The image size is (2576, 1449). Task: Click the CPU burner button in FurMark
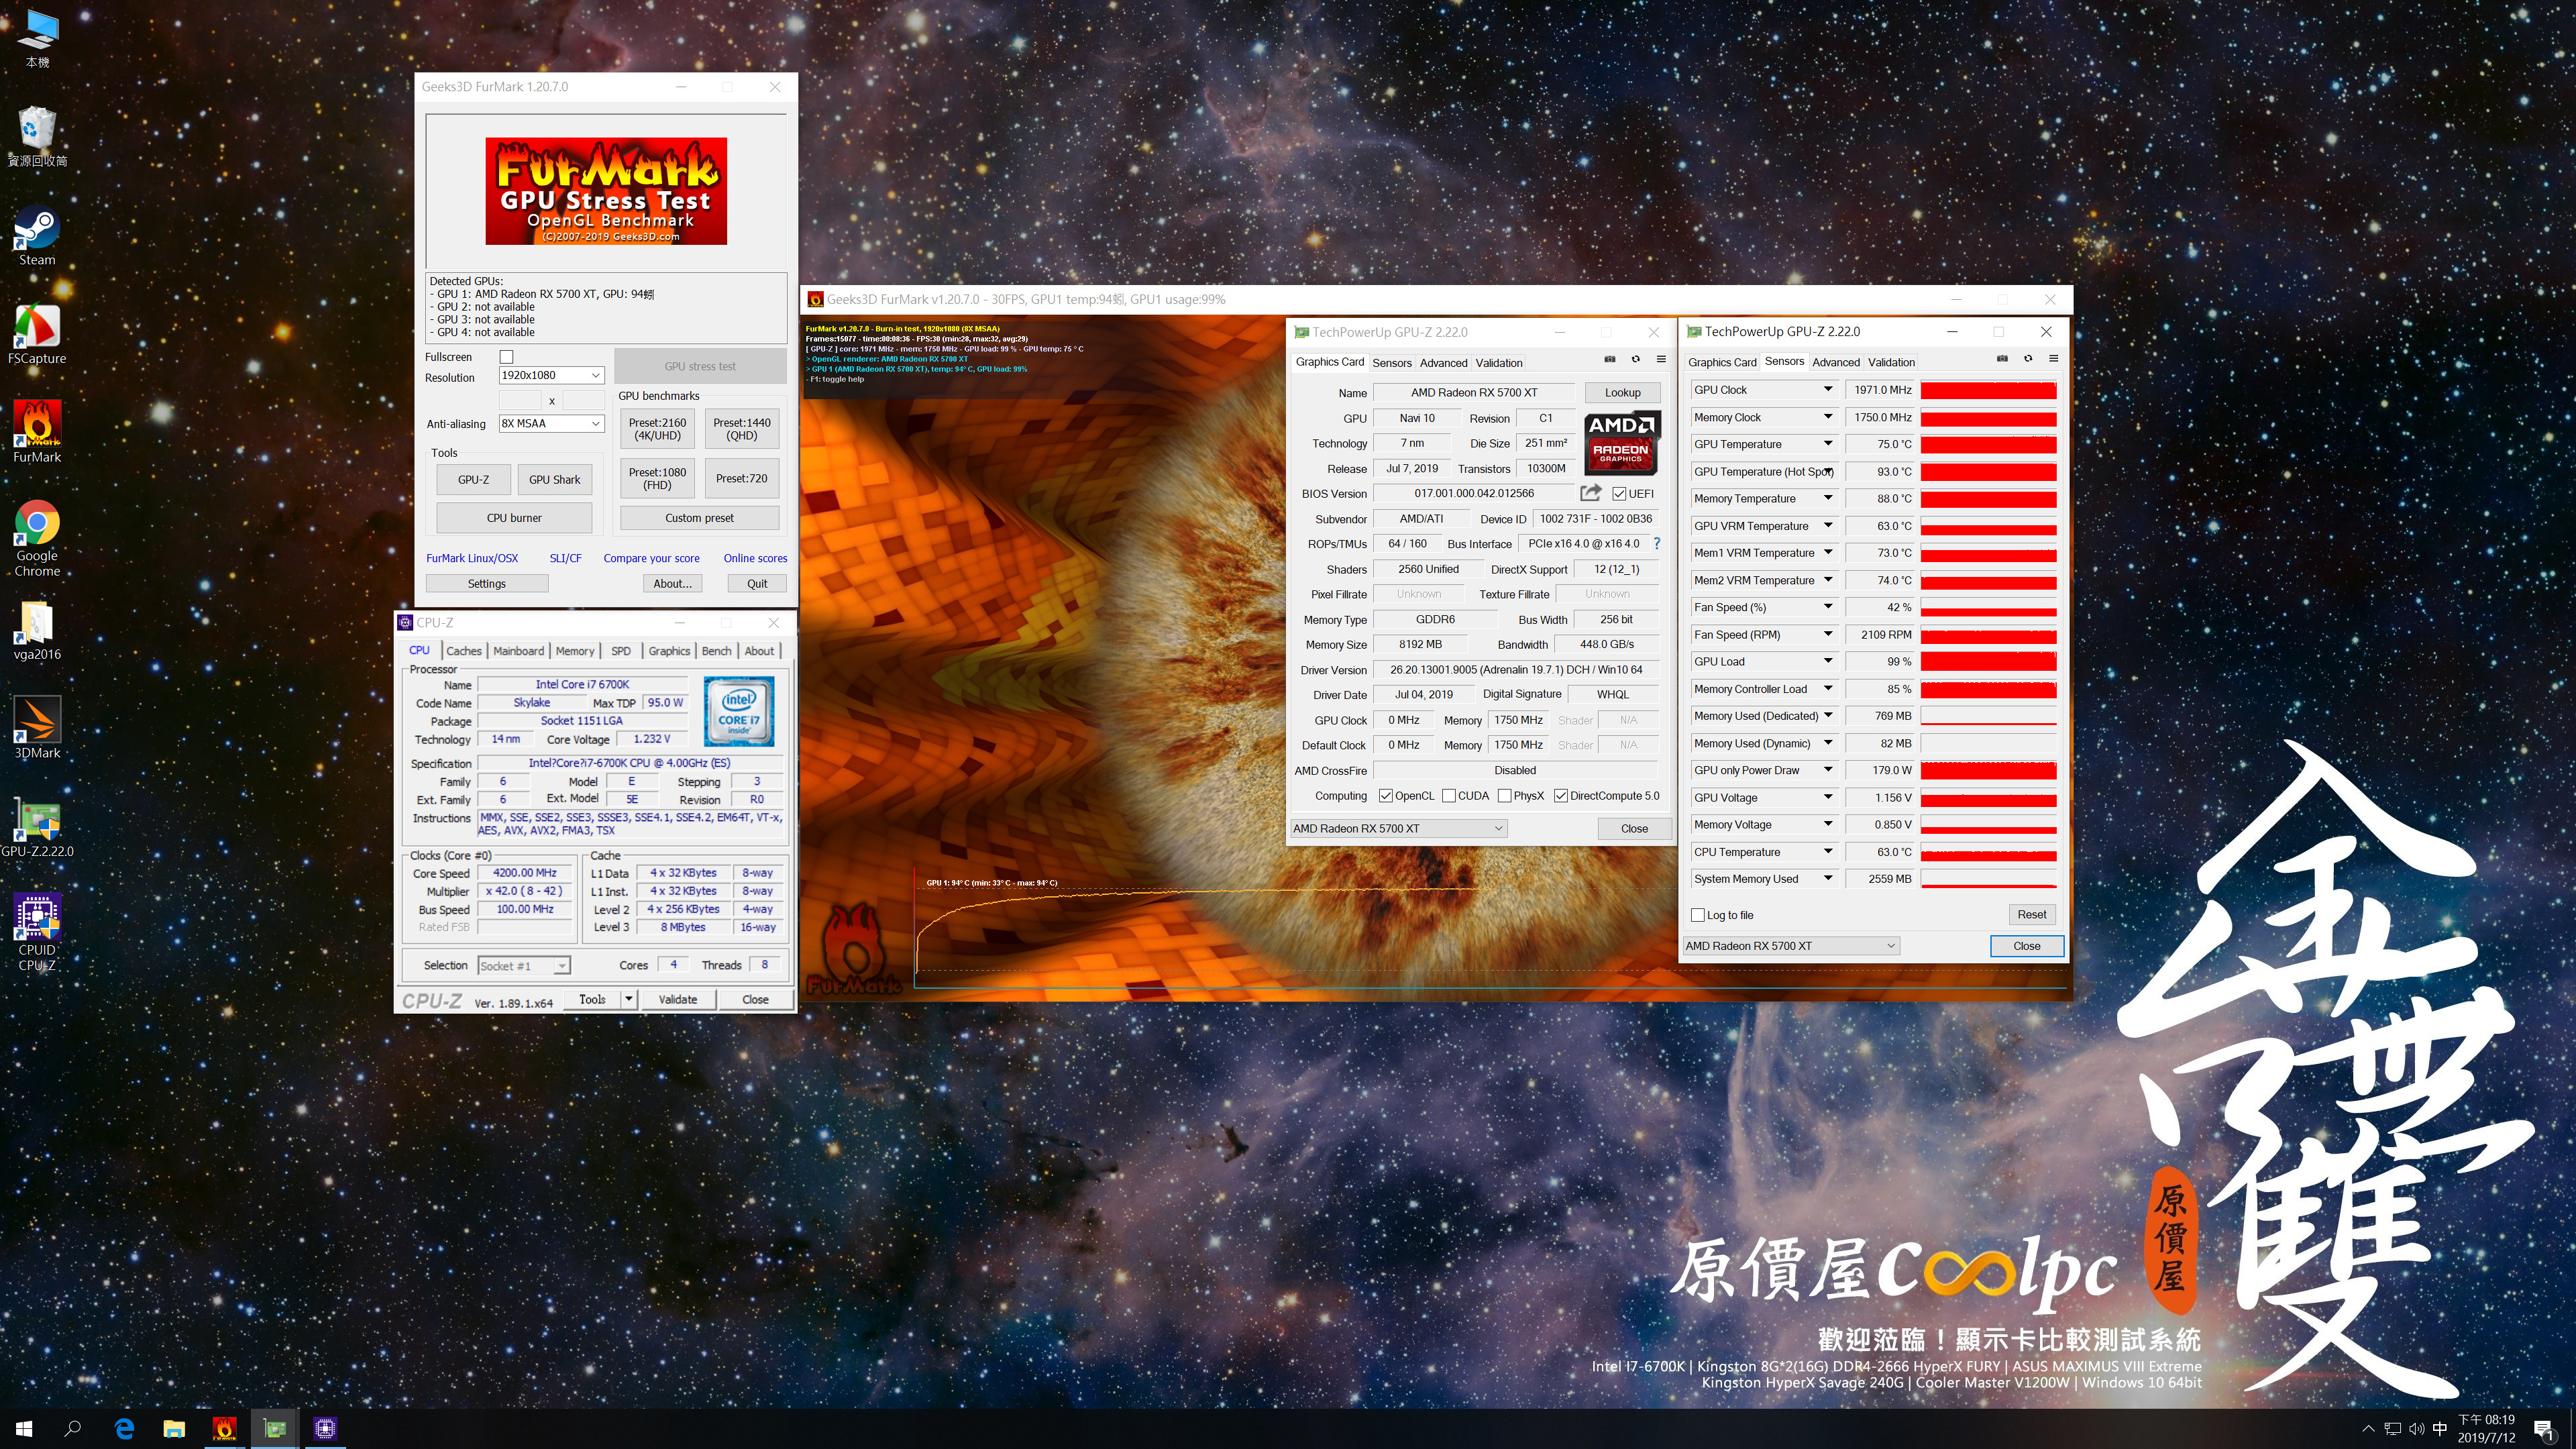pos(514,518)
